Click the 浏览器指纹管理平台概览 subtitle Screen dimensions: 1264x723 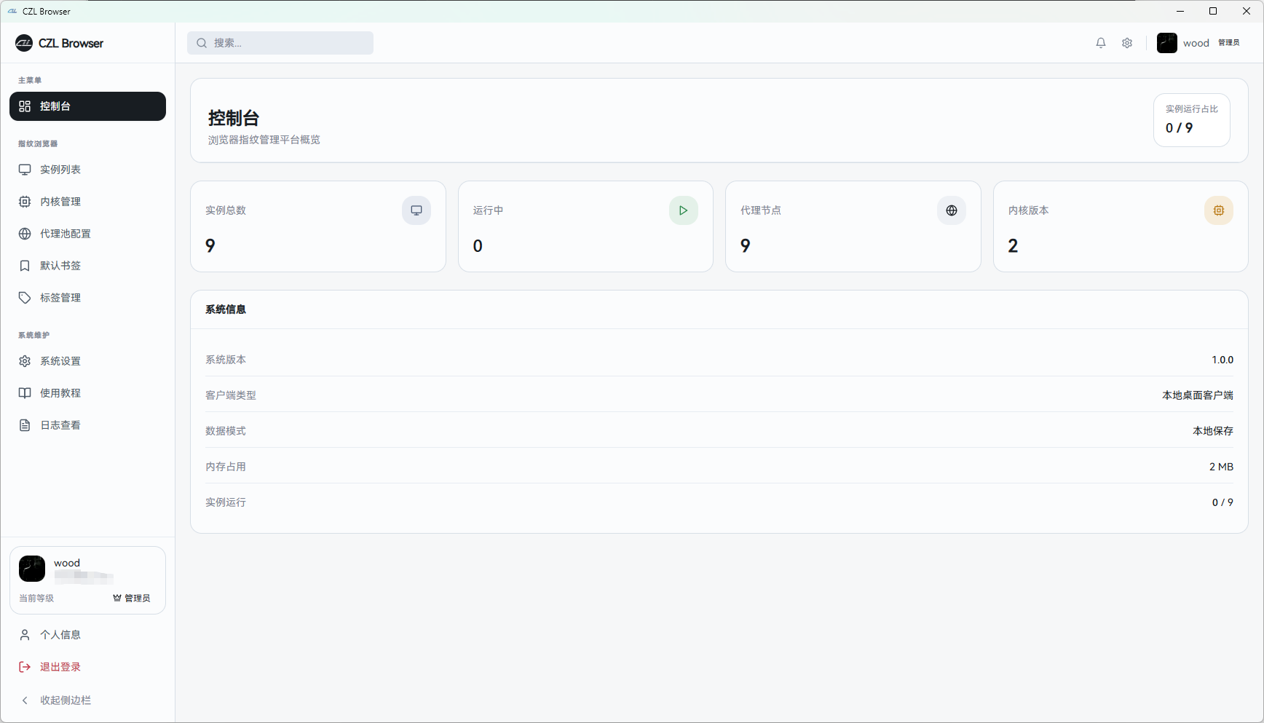pos(264,140)
